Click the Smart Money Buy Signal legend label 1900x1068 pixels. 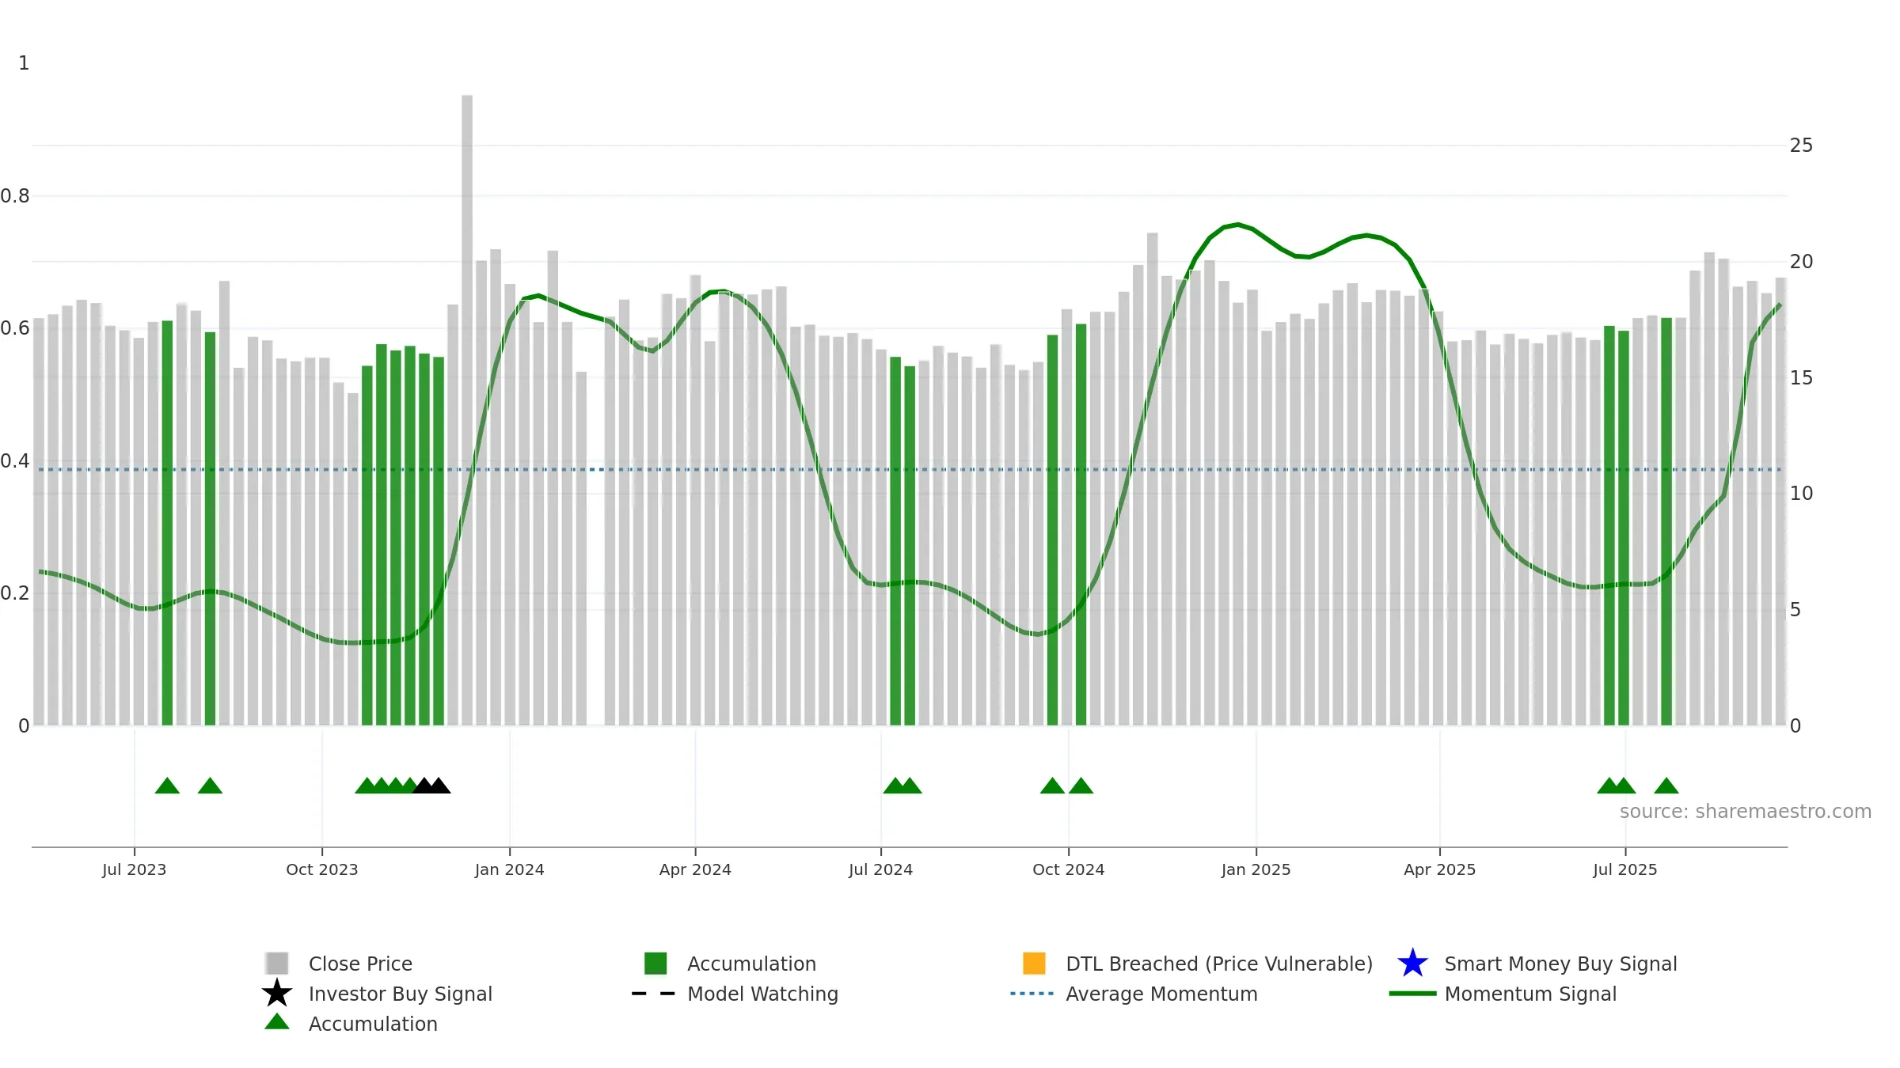[1560, 964]
